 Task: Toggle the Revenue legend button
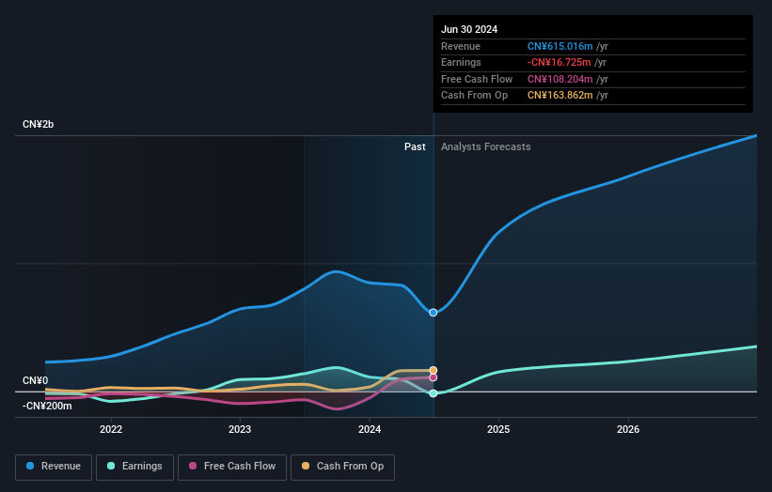pos(54,467)
